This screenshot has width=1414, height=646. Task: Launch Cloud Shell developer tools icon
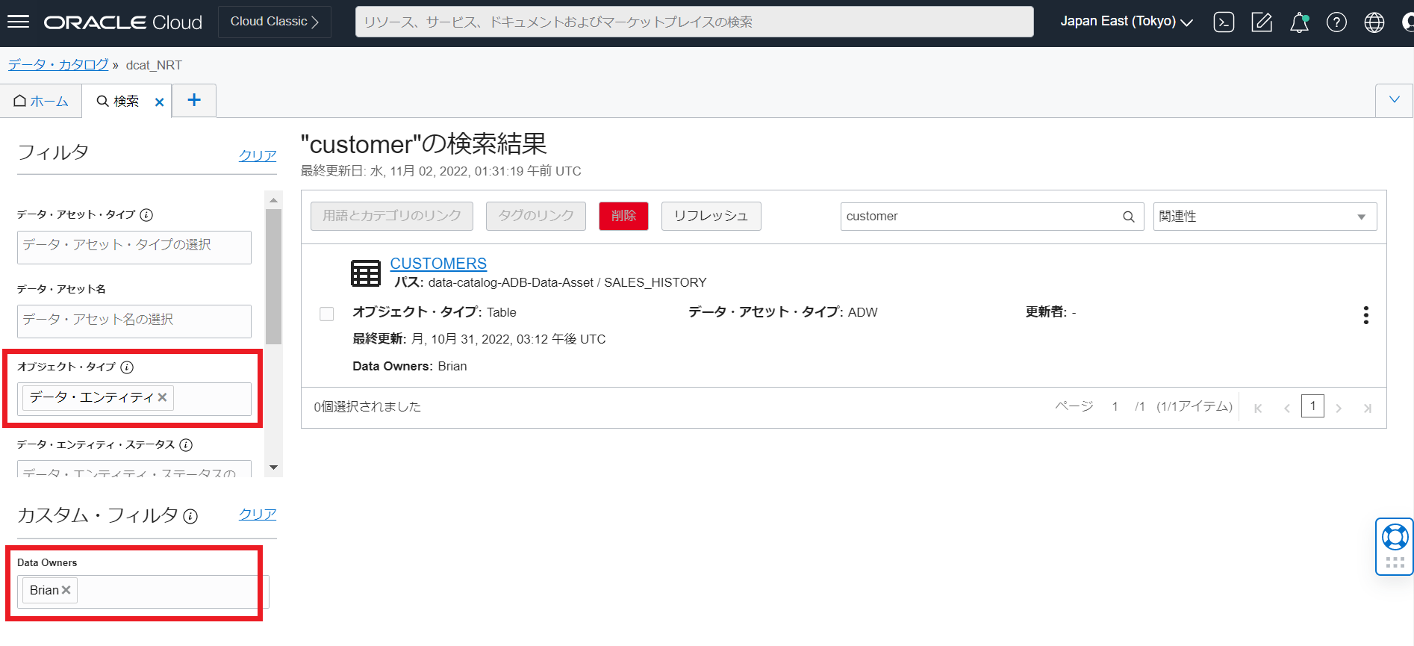point(1224,22)
